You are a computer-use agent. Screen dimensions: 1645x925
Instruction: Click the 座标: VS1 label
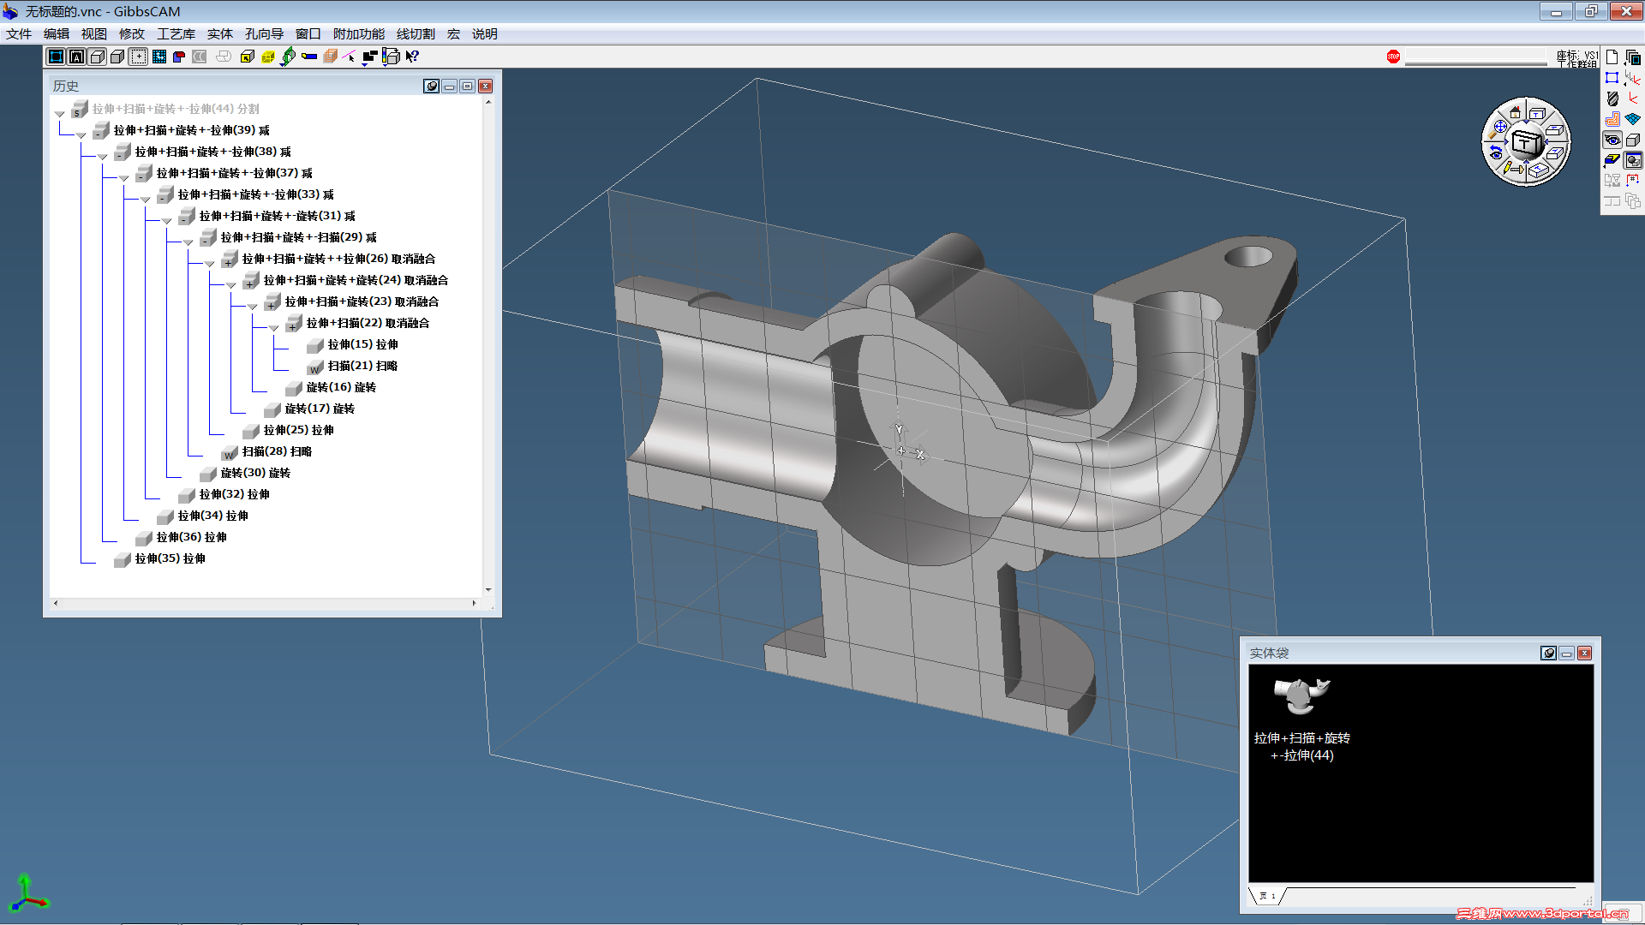1576,55
